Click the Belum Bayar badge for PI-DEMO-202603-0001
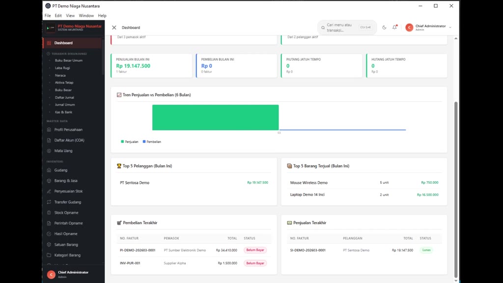The image size is (503, 283). tap(255, 250)
